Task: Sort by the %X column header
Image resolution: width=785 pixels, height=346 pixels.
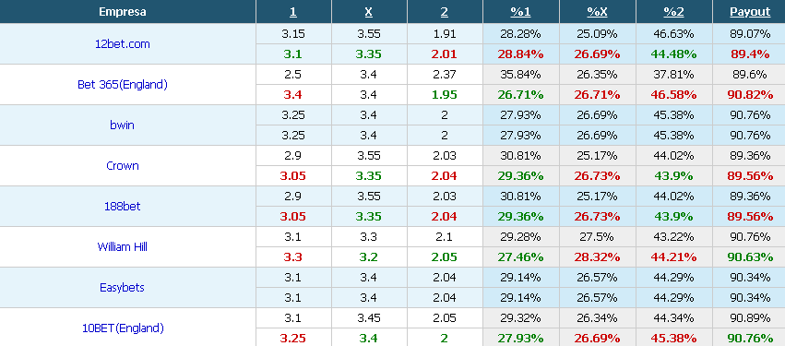Action: (x=597, y=12)
